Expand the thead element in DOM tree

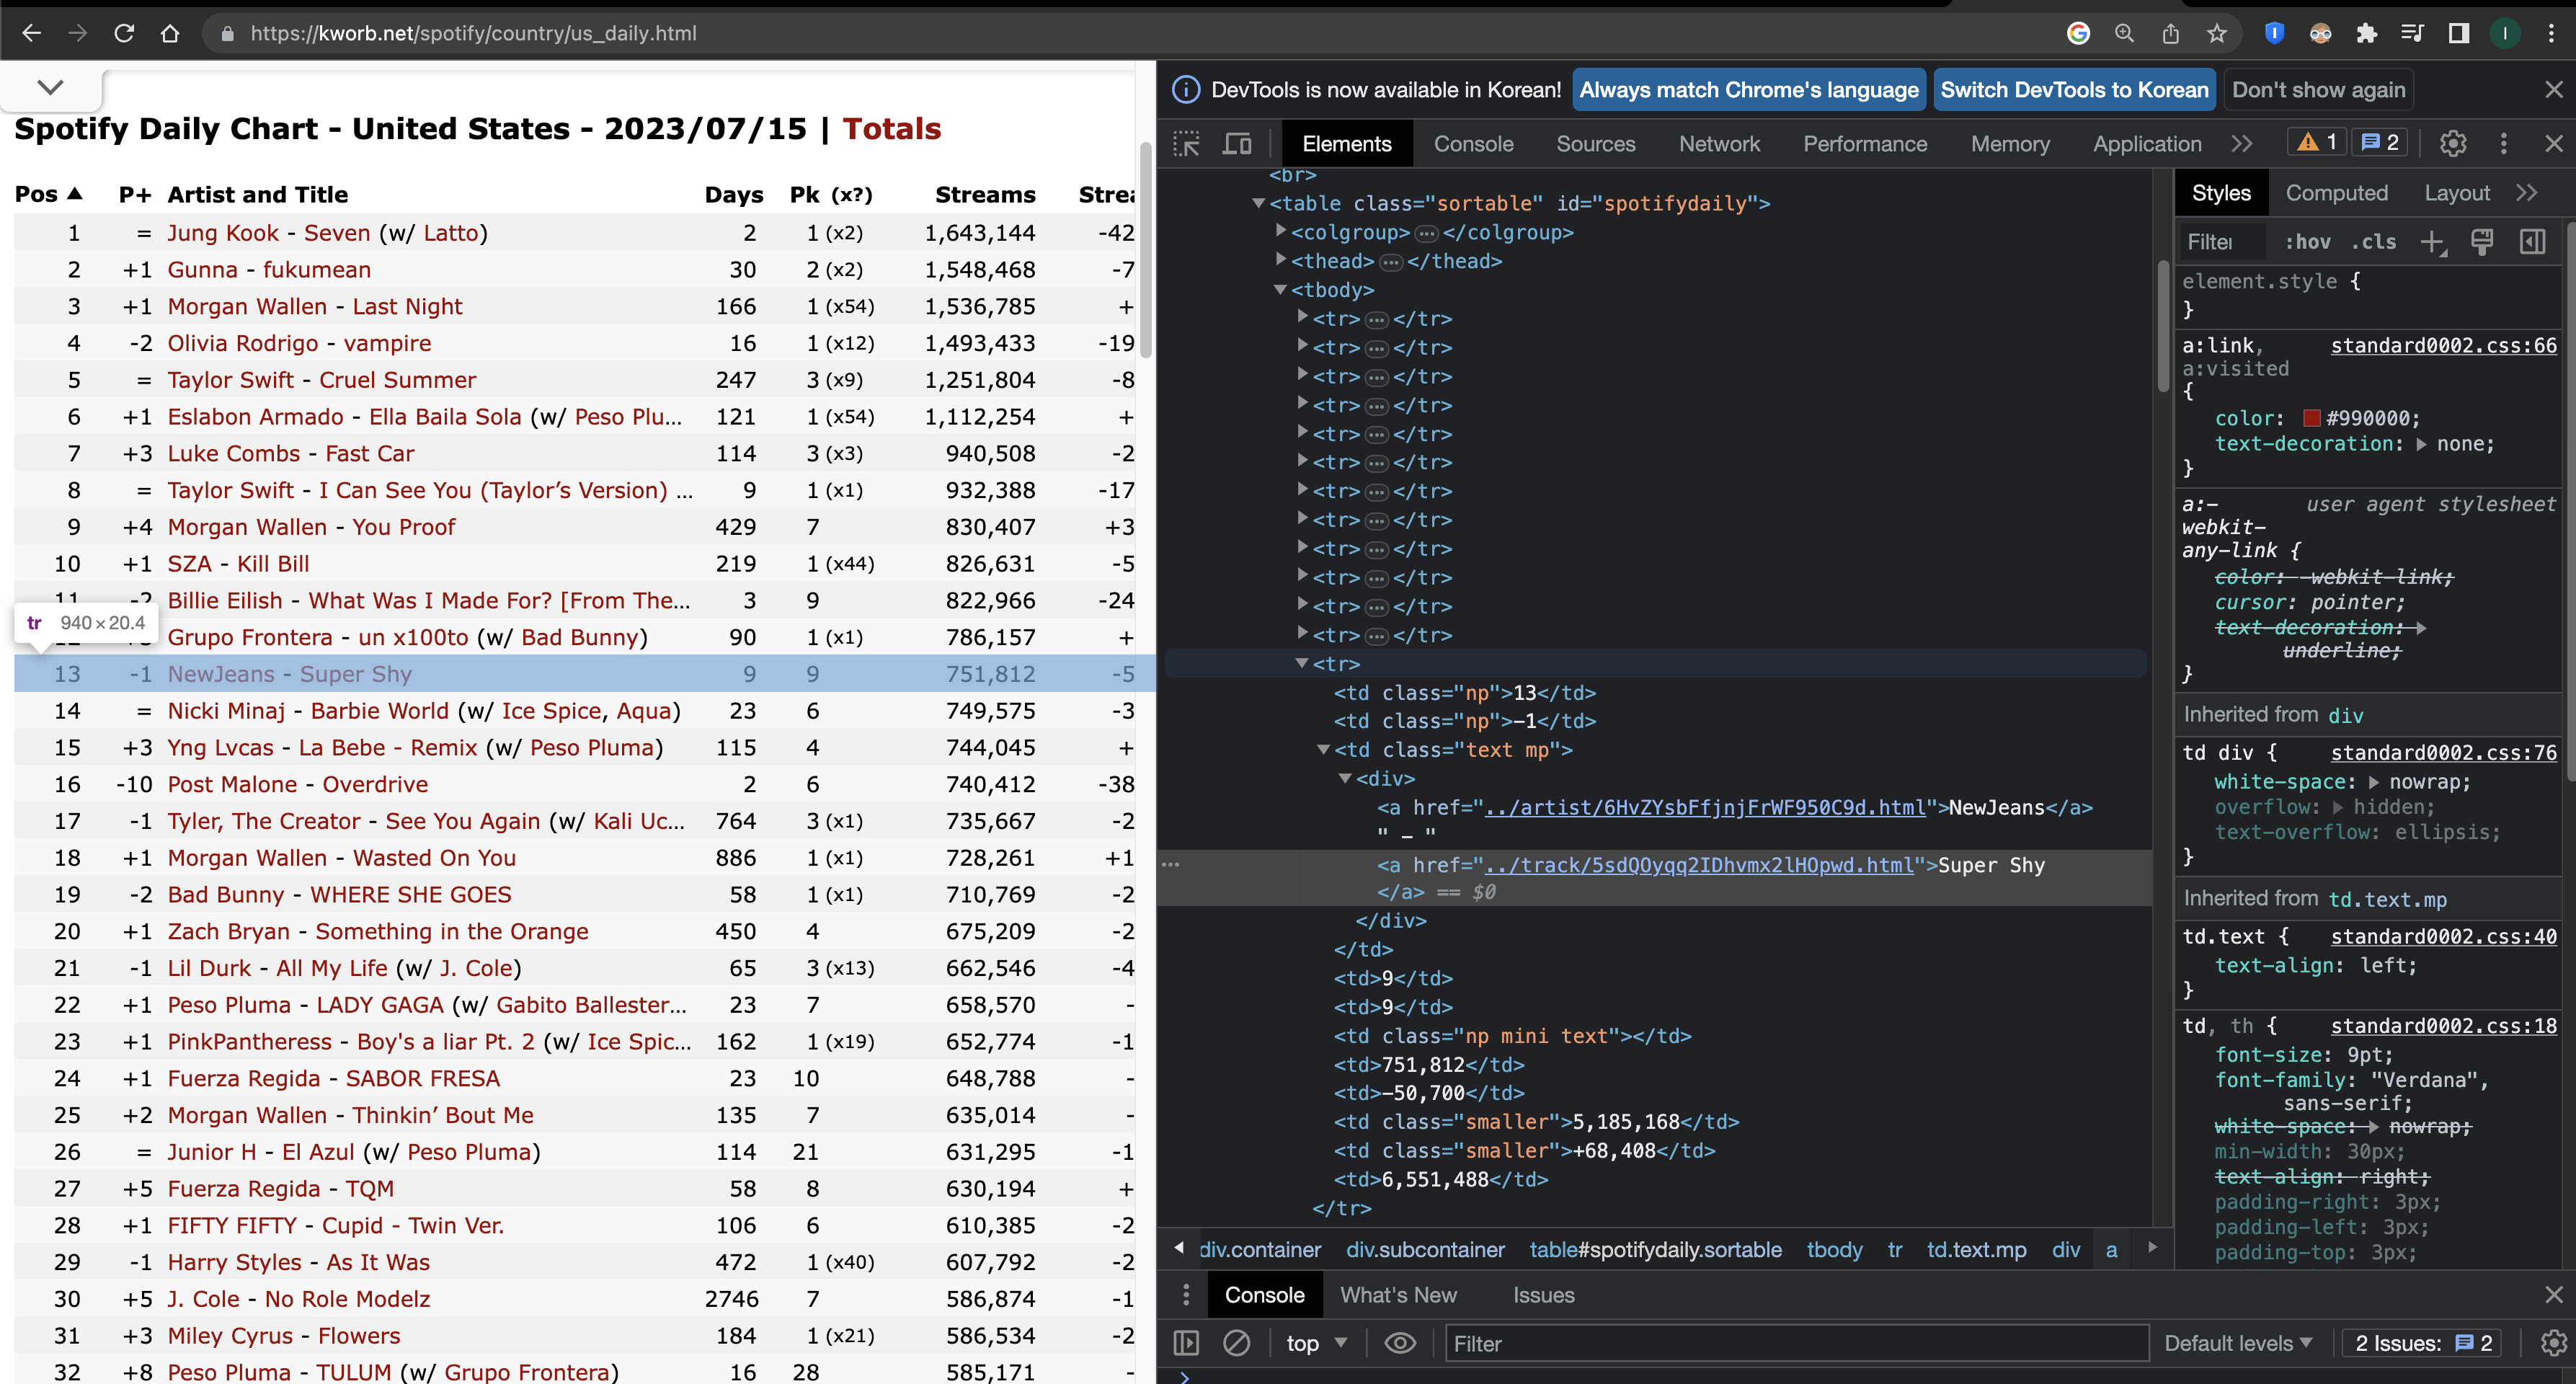tap(1281, 260)
